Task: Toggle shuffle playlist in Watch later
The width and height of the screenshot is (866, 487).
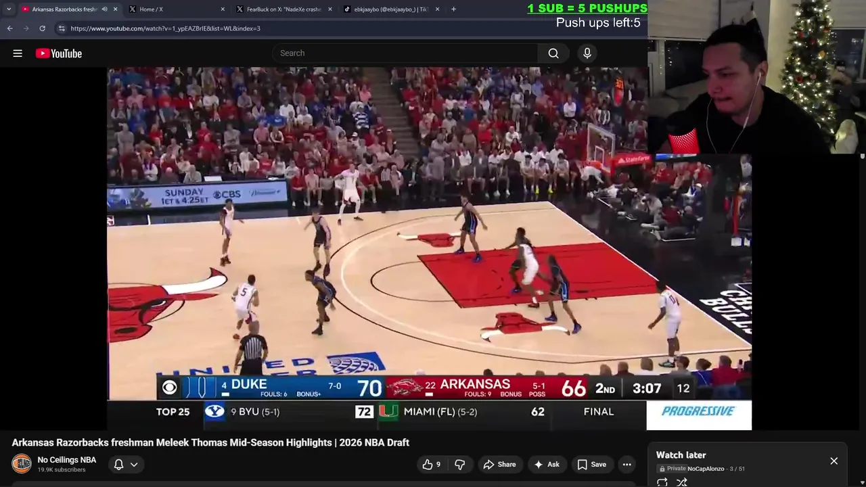Action: coord(682,482)
